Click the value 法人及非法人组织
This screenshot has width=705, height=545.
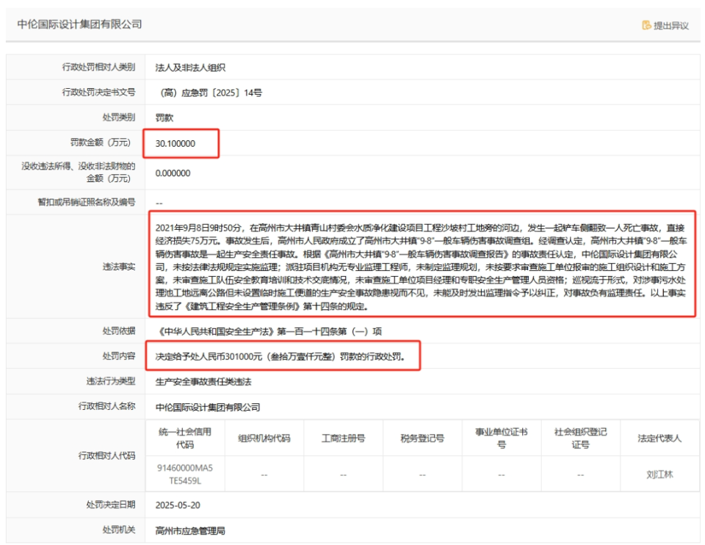pyautogui.click(x=190, y=68)
